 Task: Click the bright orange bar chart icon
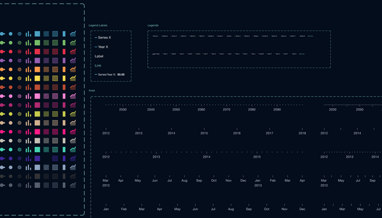(28, 70)
